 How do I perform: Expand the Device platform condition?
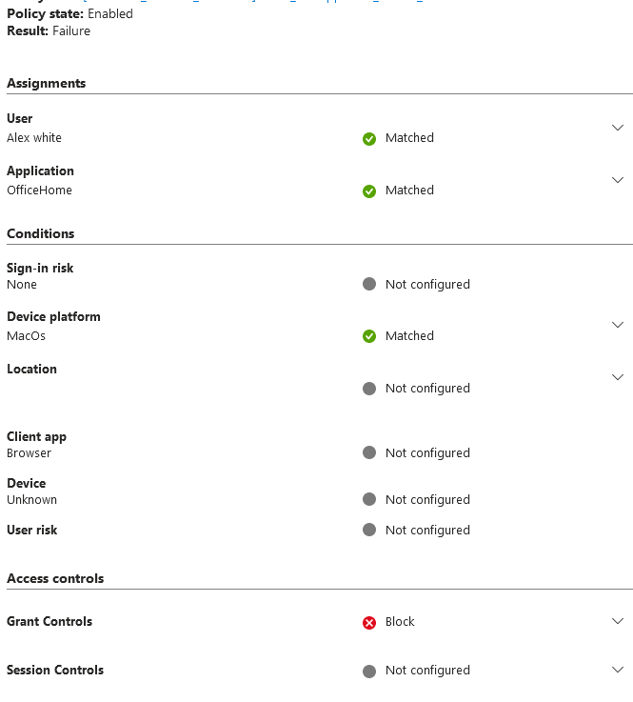[618, 325]
